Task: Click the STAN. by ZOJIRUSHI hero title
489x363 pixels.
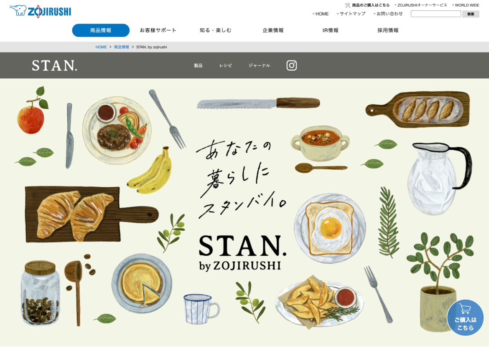Action: click(x=242, y=252)
